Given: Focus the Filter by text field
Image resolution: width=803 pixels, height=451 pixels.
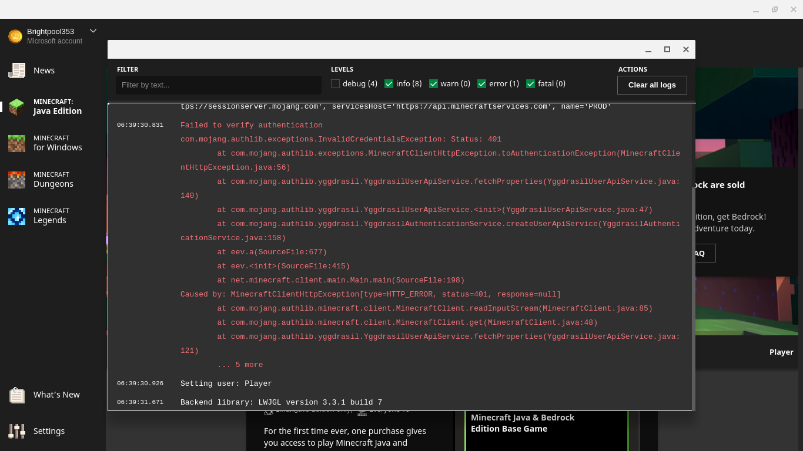Looking at the screenshot, I should pos(218,85).
